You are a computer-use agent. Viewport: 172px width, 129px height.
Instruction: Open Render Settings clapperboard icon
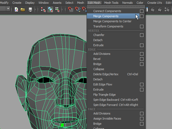tap(167, 9)
